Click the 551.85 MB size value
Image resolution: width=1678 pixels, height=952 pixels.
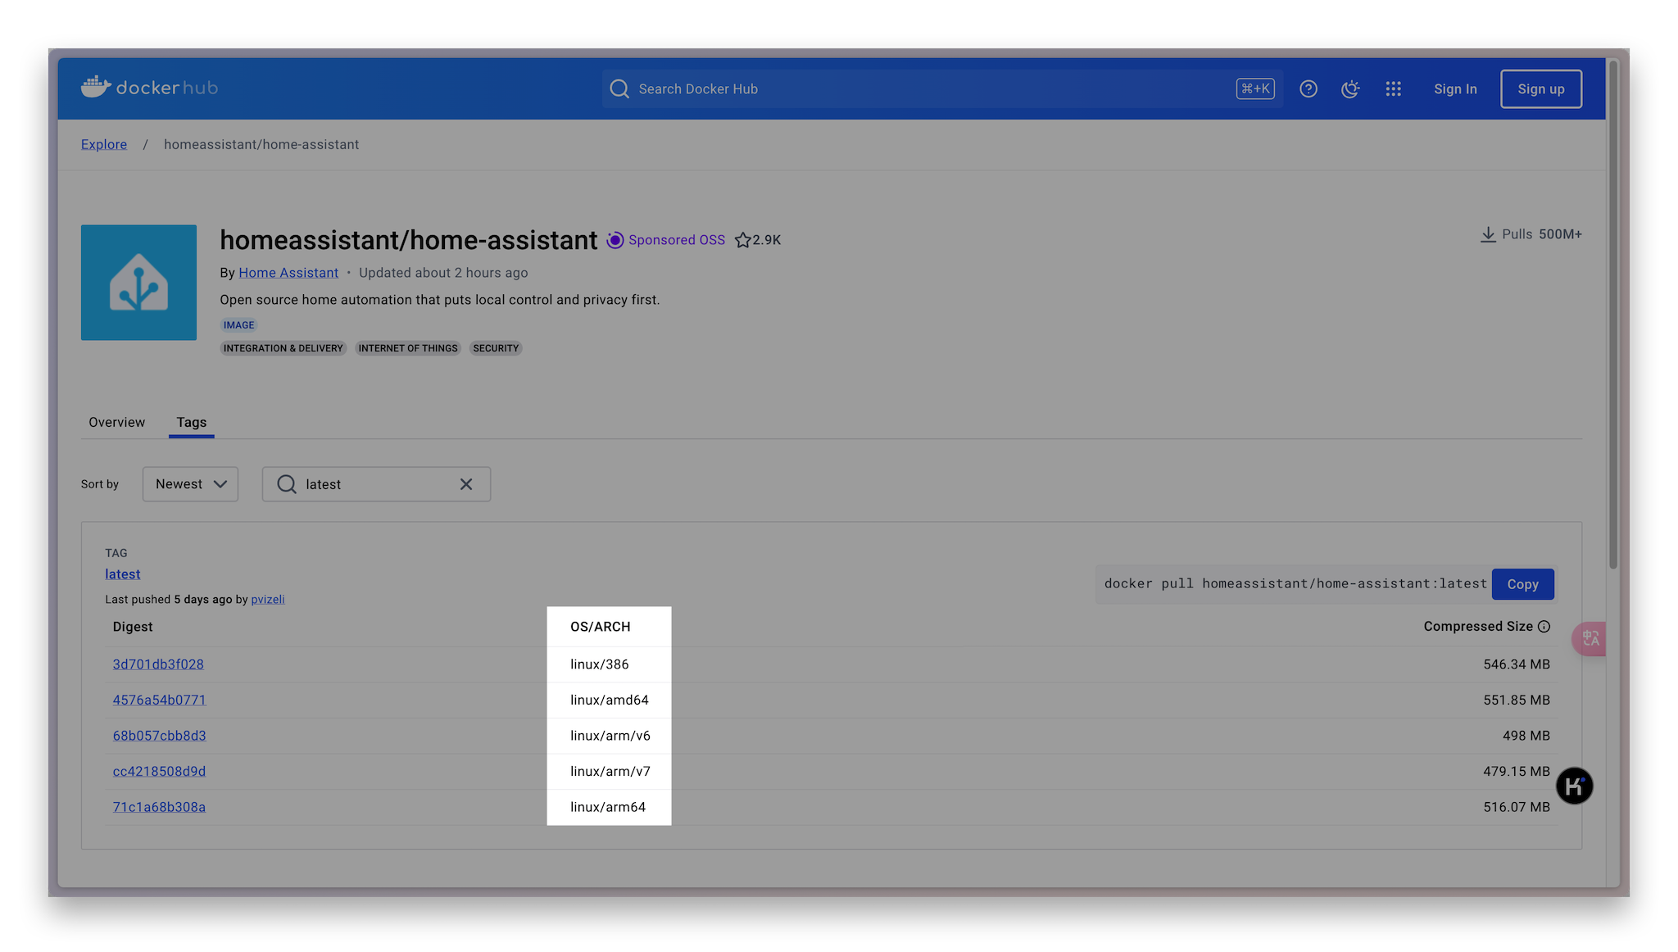point(1517,700)
